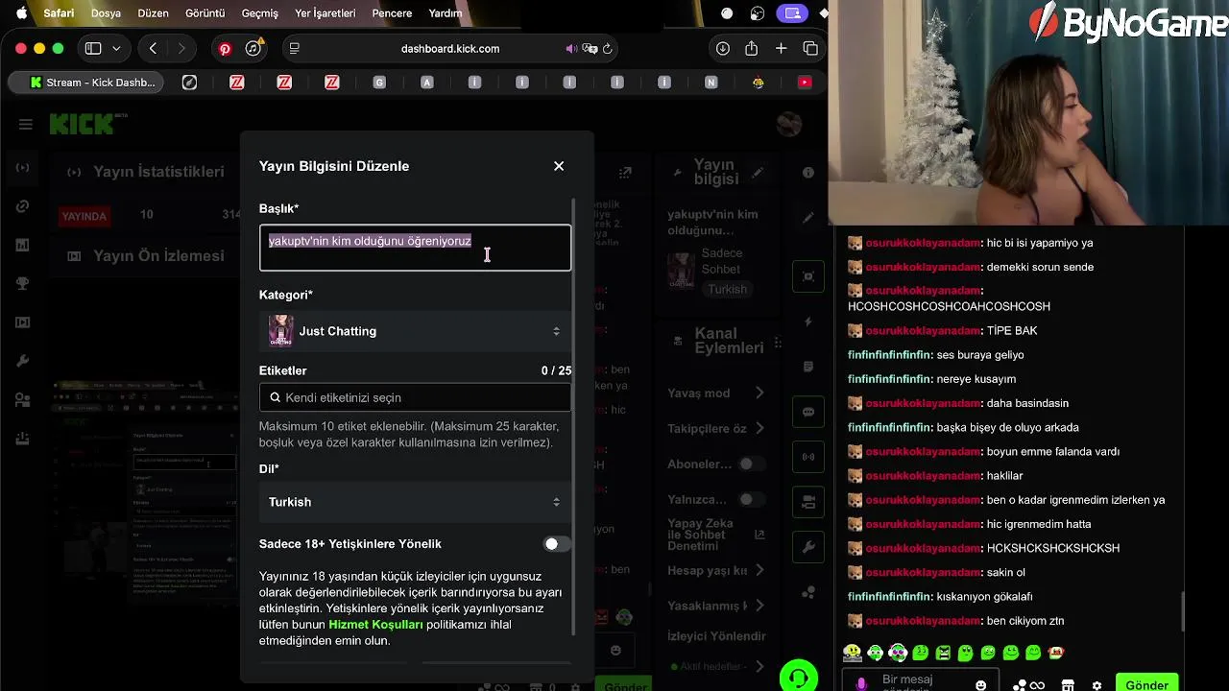Open the Düzen menu
1229x691 pixels.
pyautogui.click(x=153, y=13)
